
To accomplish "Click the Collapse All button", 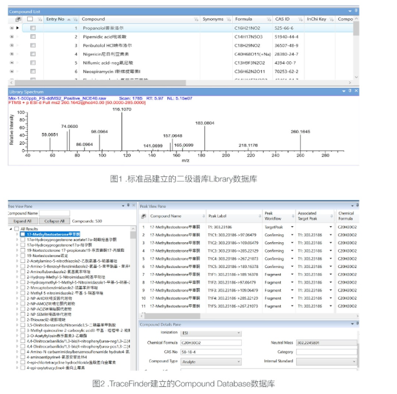I will tap(54, 221).
